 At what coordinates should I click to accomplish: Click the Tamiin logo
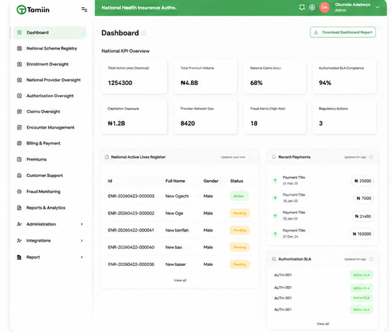[x=33, y=9]
